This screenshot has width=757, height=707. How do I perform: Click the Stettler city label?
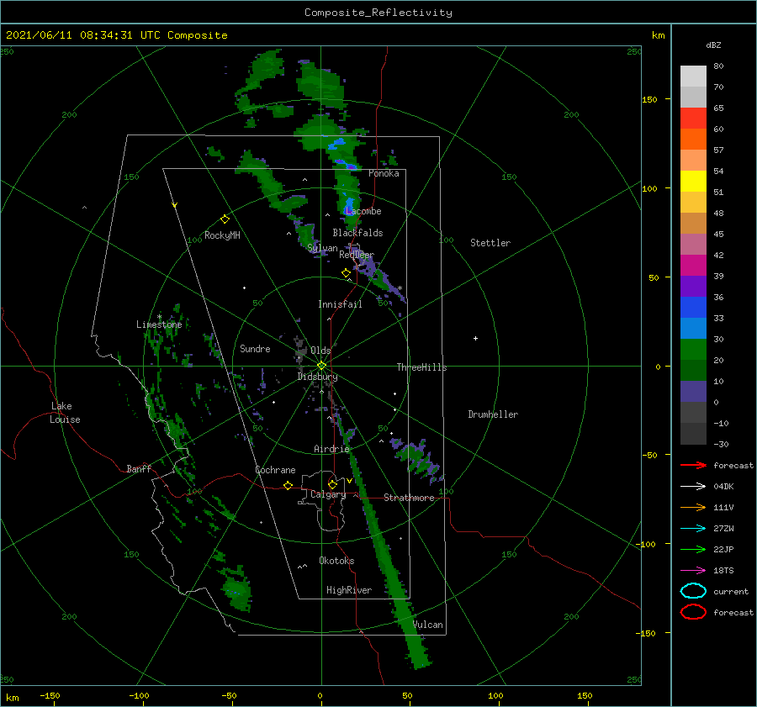[x=490, y=243]
